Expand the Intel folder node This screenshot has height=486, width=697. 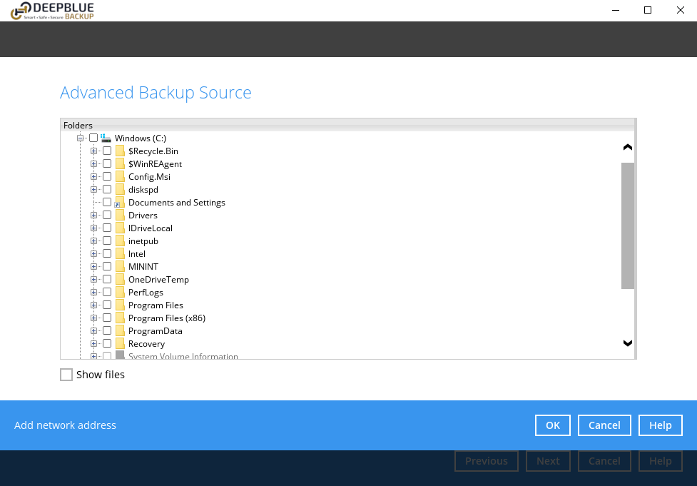click(x=93, y=254)
